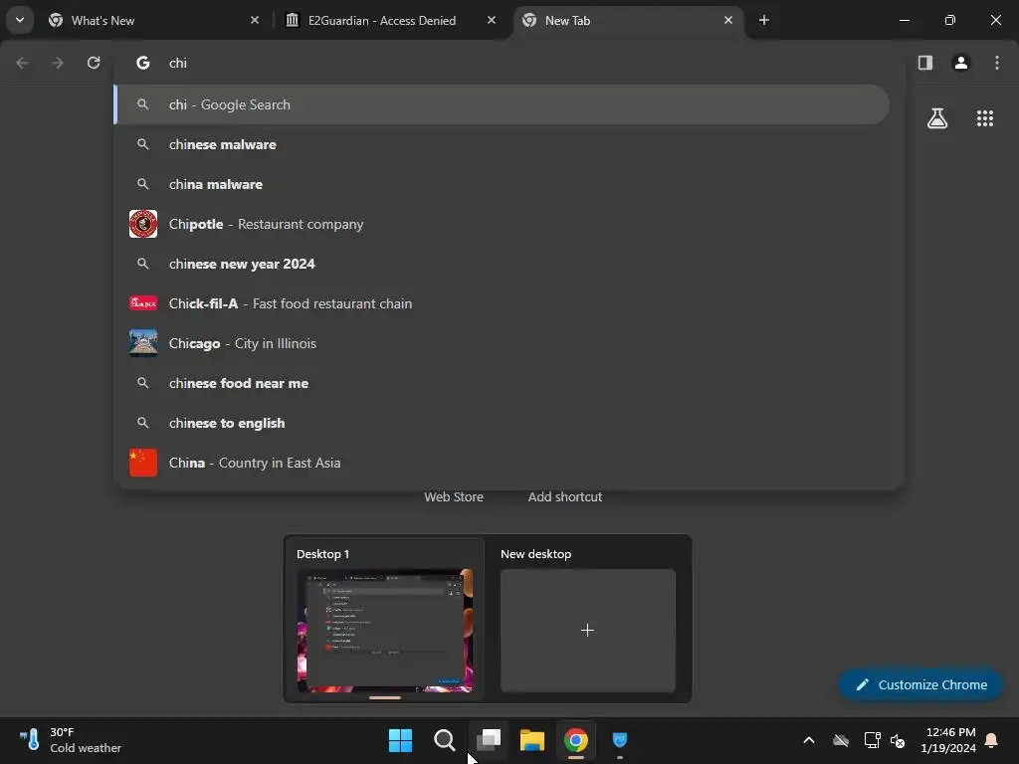The width and height of the screenshot is (1019, 764).
Task: Select the New Tab browser tab
Action: click(627, 21)
